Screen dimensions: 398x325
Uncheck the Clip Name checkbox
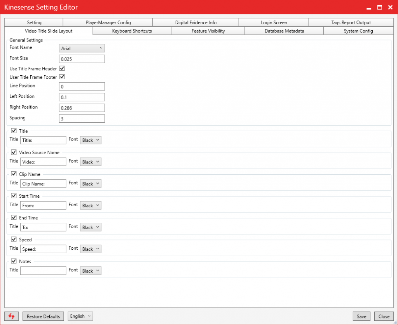pos(14,174)
